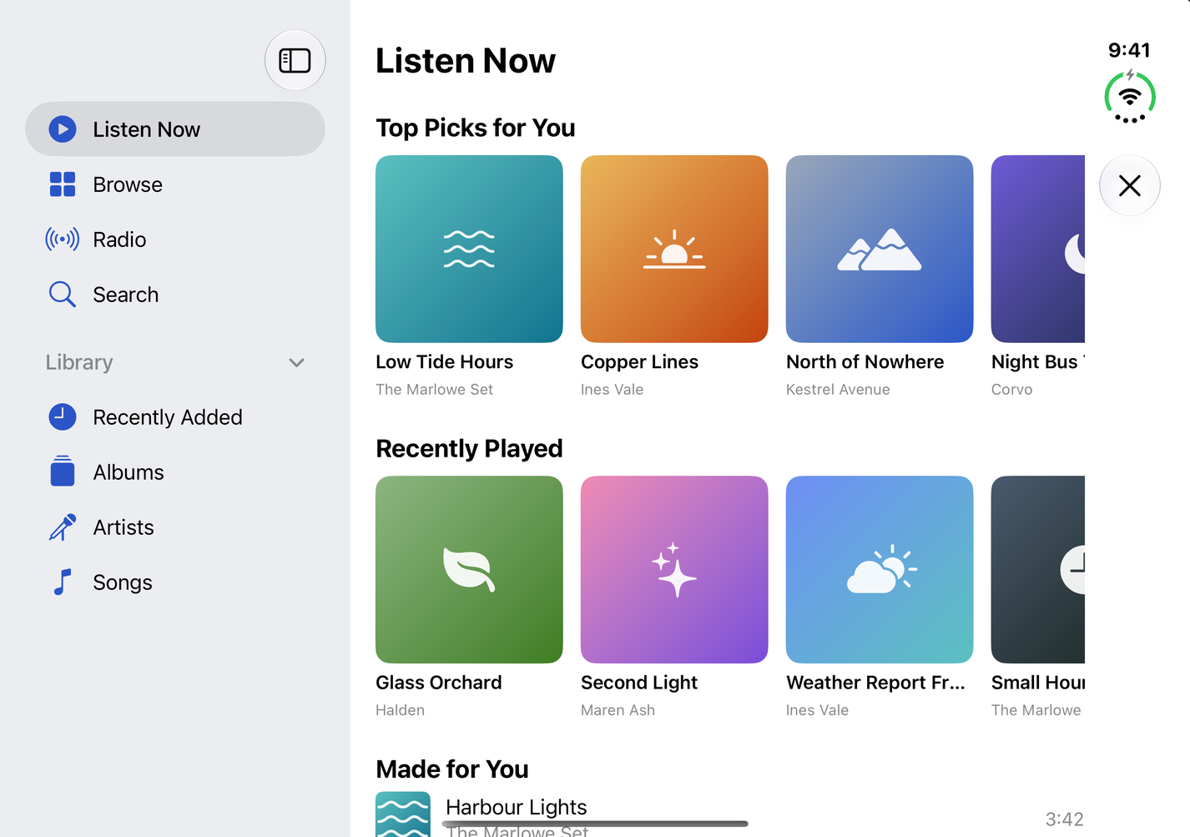The image size is (1190, 837).
Task: View the Songs label in the library
Action: (x=123, y=582)
